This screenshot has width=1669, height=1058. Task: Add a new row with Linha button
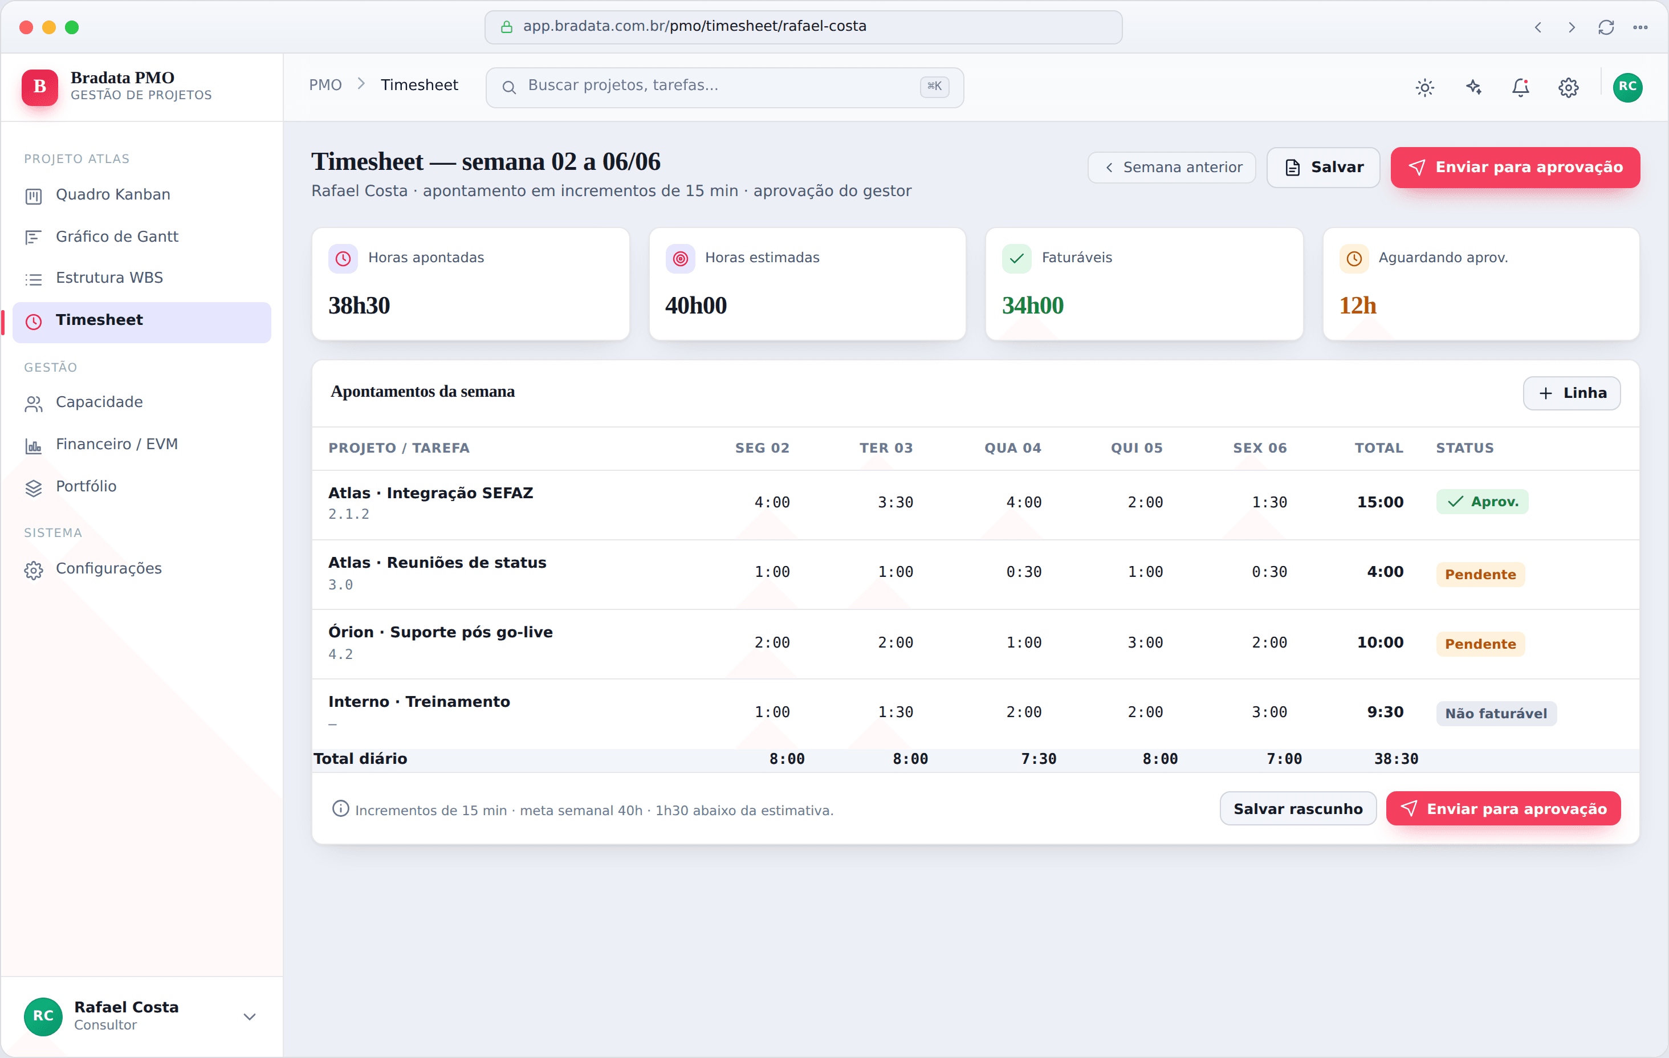pyautogui.click(x=1572, y=393)
